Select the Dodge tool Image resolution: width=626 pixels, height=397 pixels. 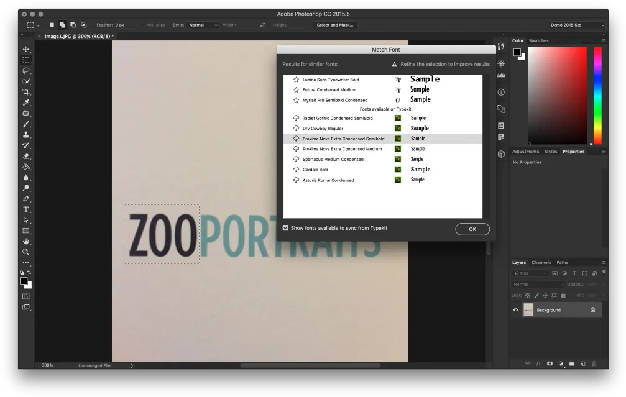pos(26,188)
